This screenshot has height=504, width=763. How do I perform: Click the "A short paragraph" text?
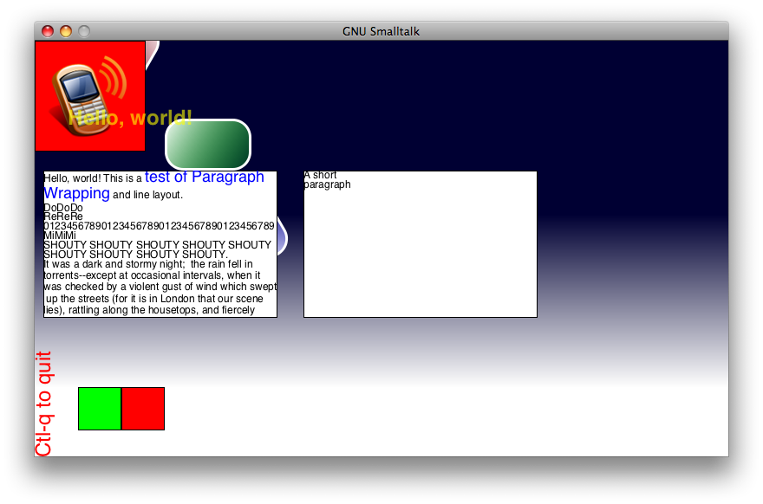321,179
